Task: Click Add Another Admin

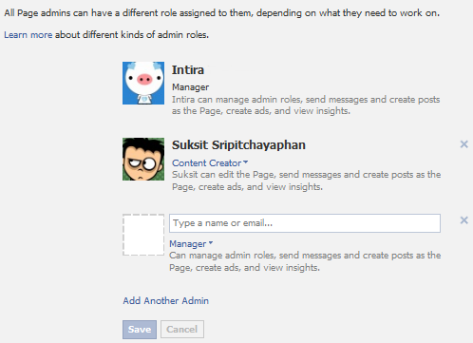Action: coord(165,300)
